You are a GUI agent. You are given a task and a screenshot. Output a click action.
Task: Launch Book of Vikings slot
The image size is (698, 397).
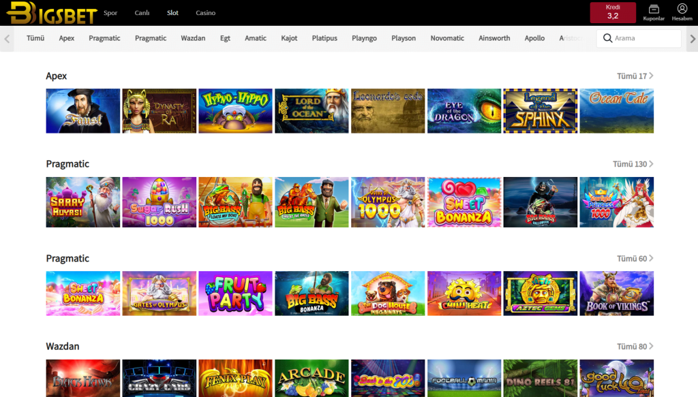coord(616,293)
